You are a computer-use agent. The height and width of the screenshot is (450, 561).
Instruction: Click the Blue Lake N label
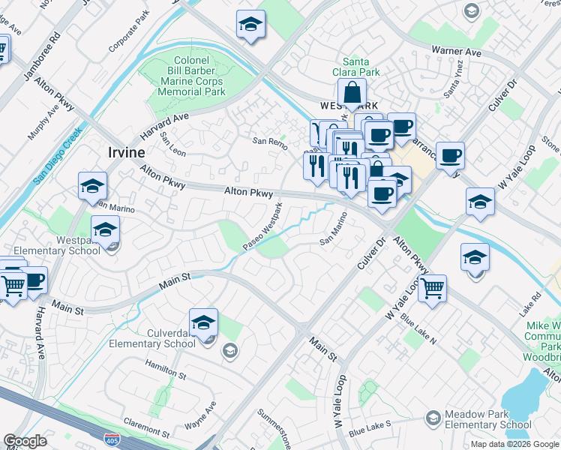pos(418,329)
